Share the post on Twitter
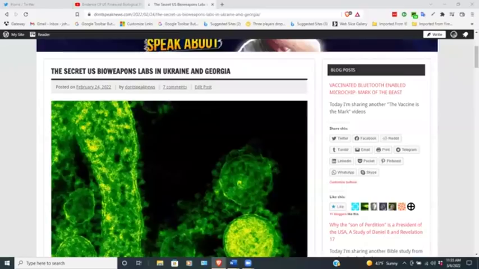 (340, 138)
